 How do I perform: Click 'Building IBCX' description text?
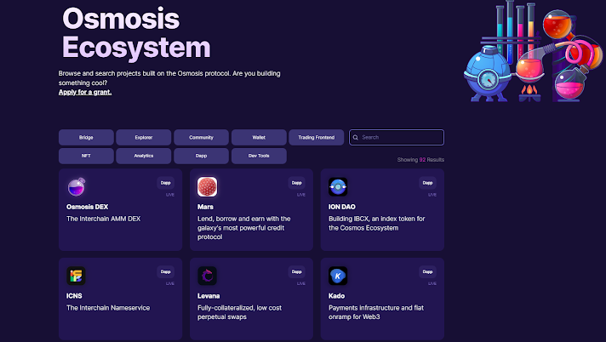click(x=377, y=224)
